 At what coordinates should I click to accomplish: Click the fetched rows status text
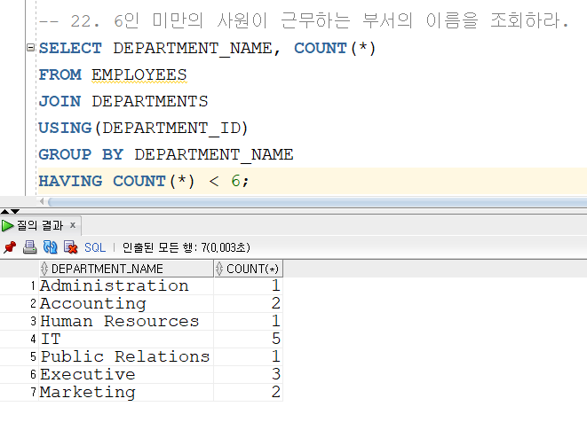pyautogui.click(x=186, y=247)
